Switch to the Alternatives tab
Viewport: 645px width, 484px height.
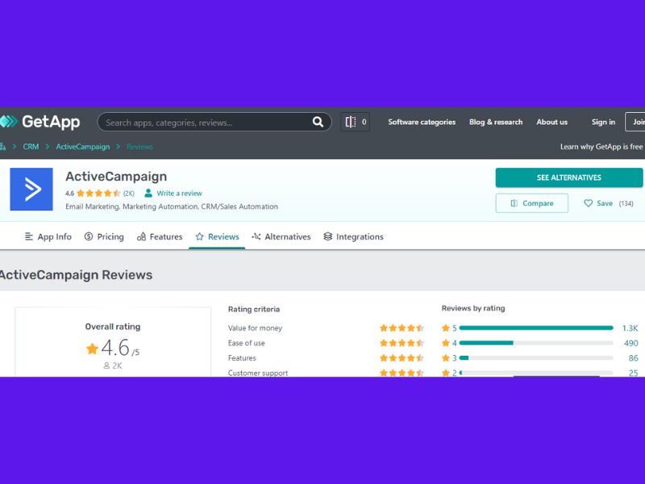coord(281,236)
